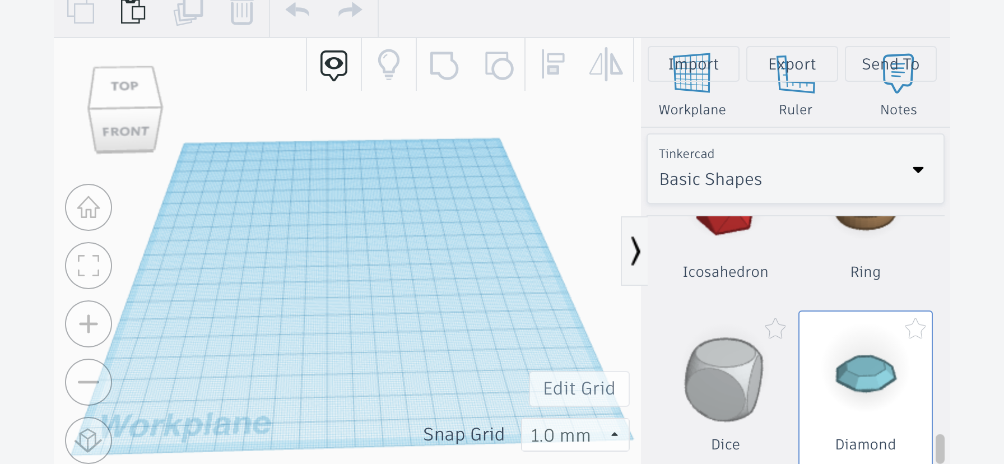Redo the last undone action
1004x464 pixels.
coord(350,10)
